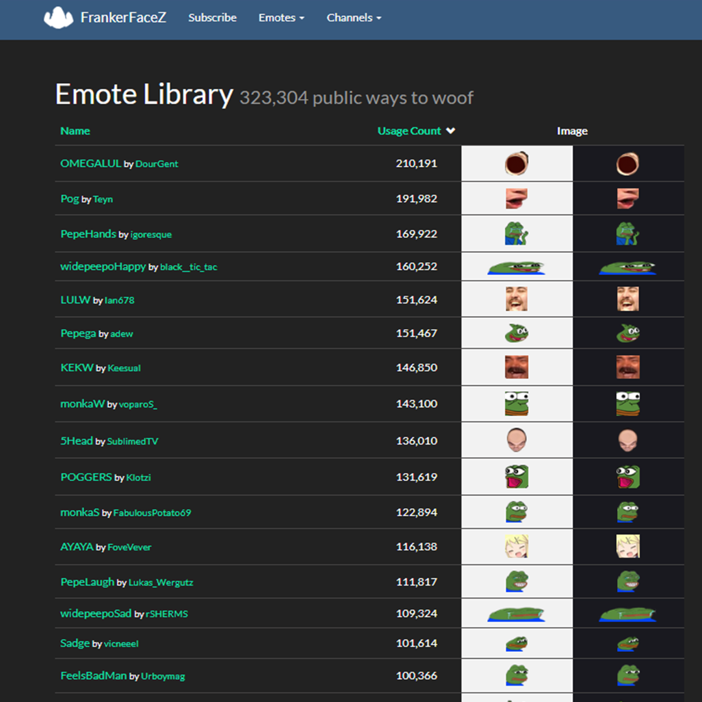Select the AYAYA emote image on light background

[x=517, y=547]
